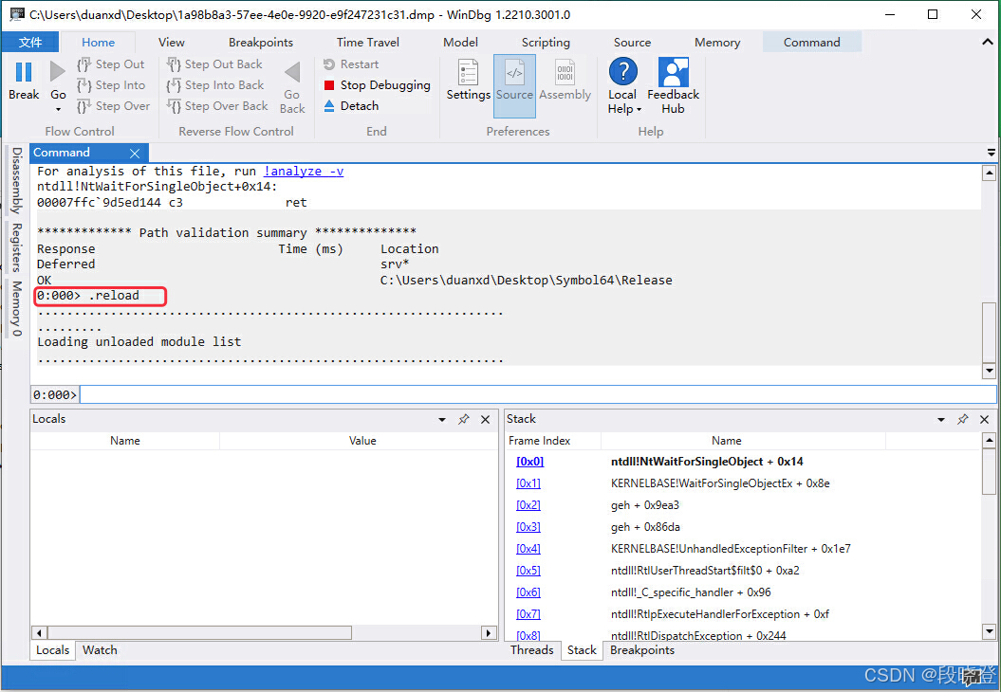Image resolution: width=1001 pixels, height=692 pixels.
Task: Click stack frame link [0x0]
Action: pos(529,461)
